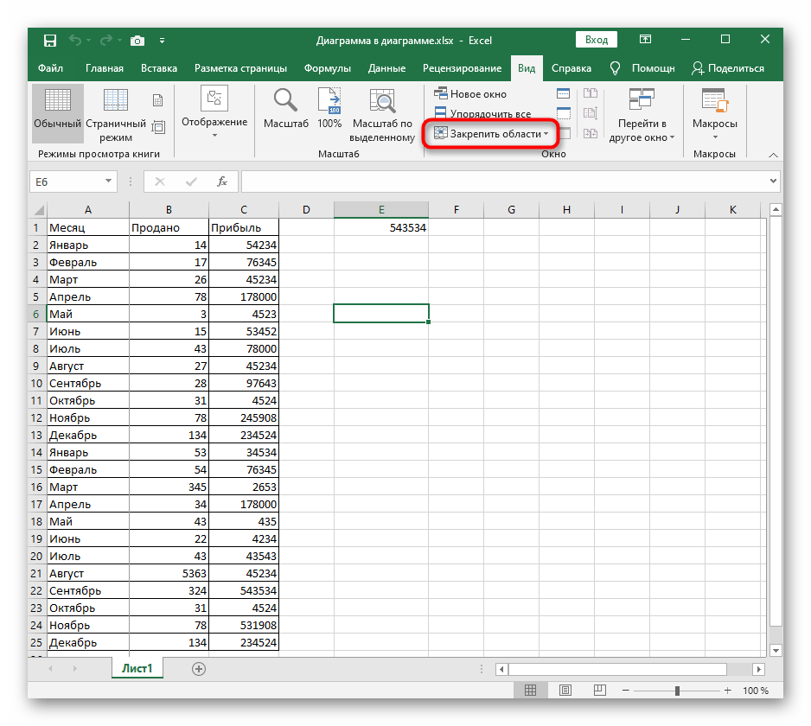
Task: Open the Файл tab
Action: [50, 68]
